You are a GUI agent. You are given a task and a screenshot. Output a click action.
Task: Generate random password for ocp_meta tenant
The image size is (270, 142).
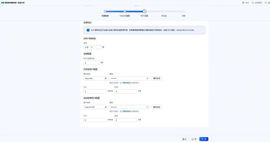point(157,78)
